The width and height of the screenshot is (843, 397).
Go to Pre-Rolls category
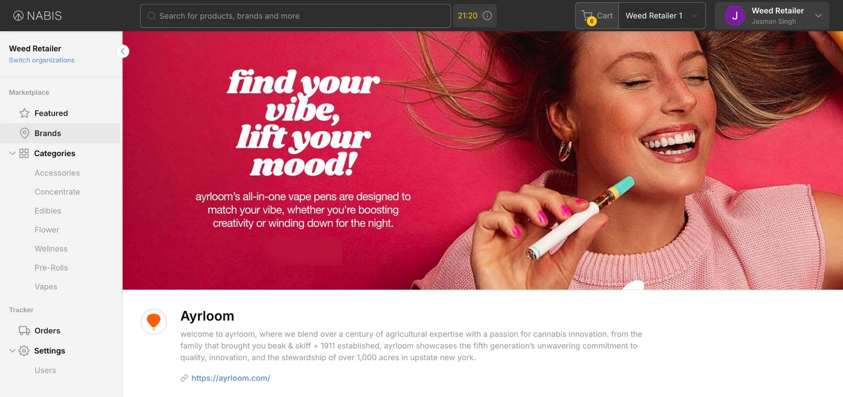[51, 267]
